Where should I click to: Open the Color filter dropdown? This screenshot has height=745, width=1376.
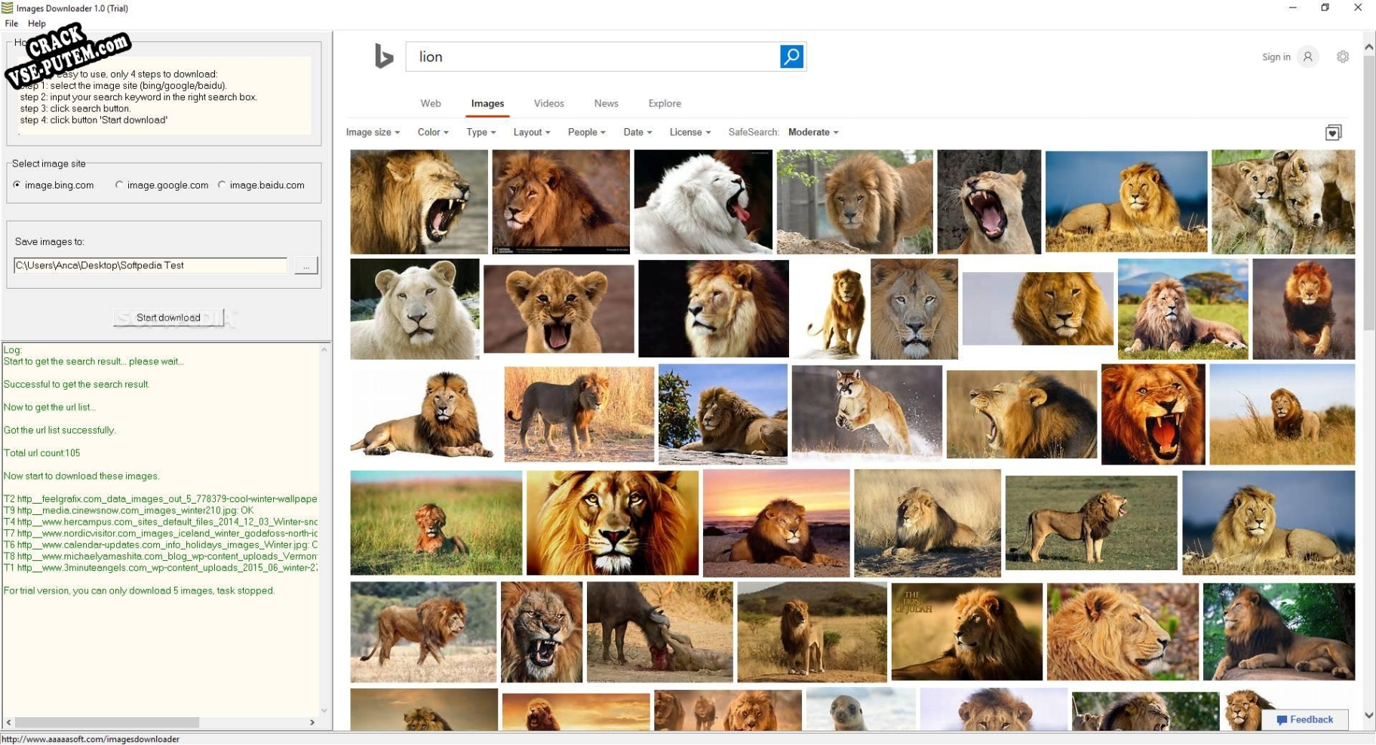(x=433, y=132)
